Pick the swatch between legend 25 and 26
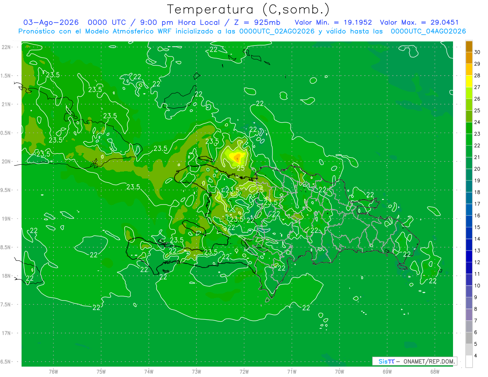Viewport: 488px width, 377px height. click(x=469, y=105)
